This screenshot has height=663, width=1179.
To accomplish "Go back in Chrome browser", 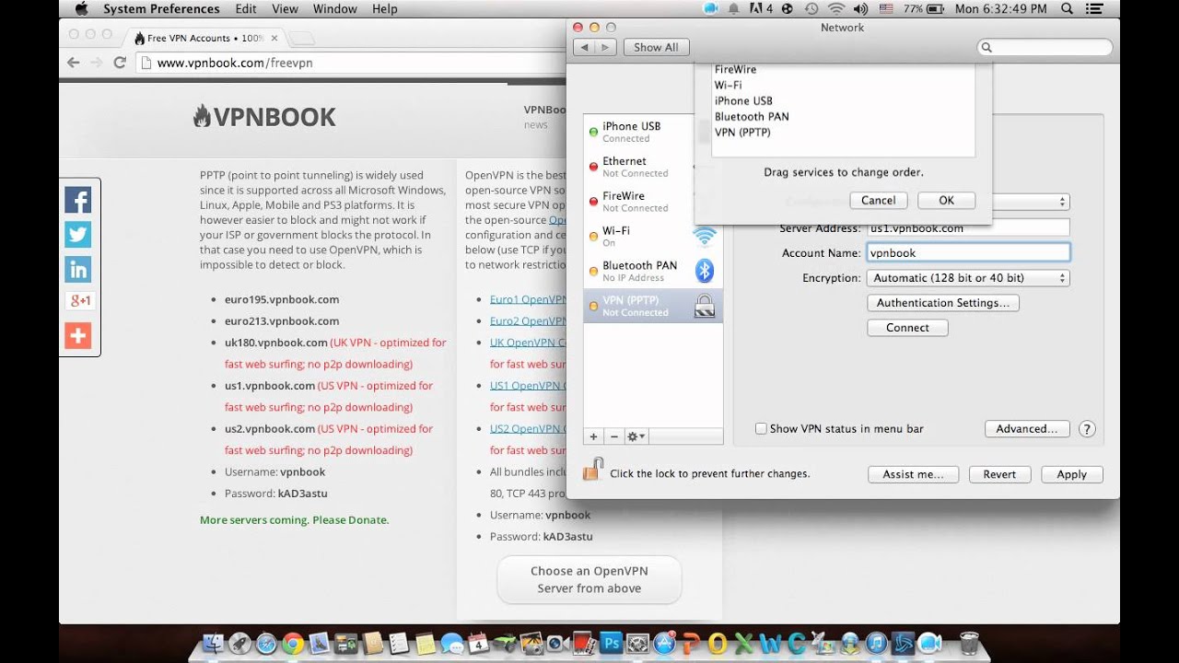I will (x=74, y=63).
